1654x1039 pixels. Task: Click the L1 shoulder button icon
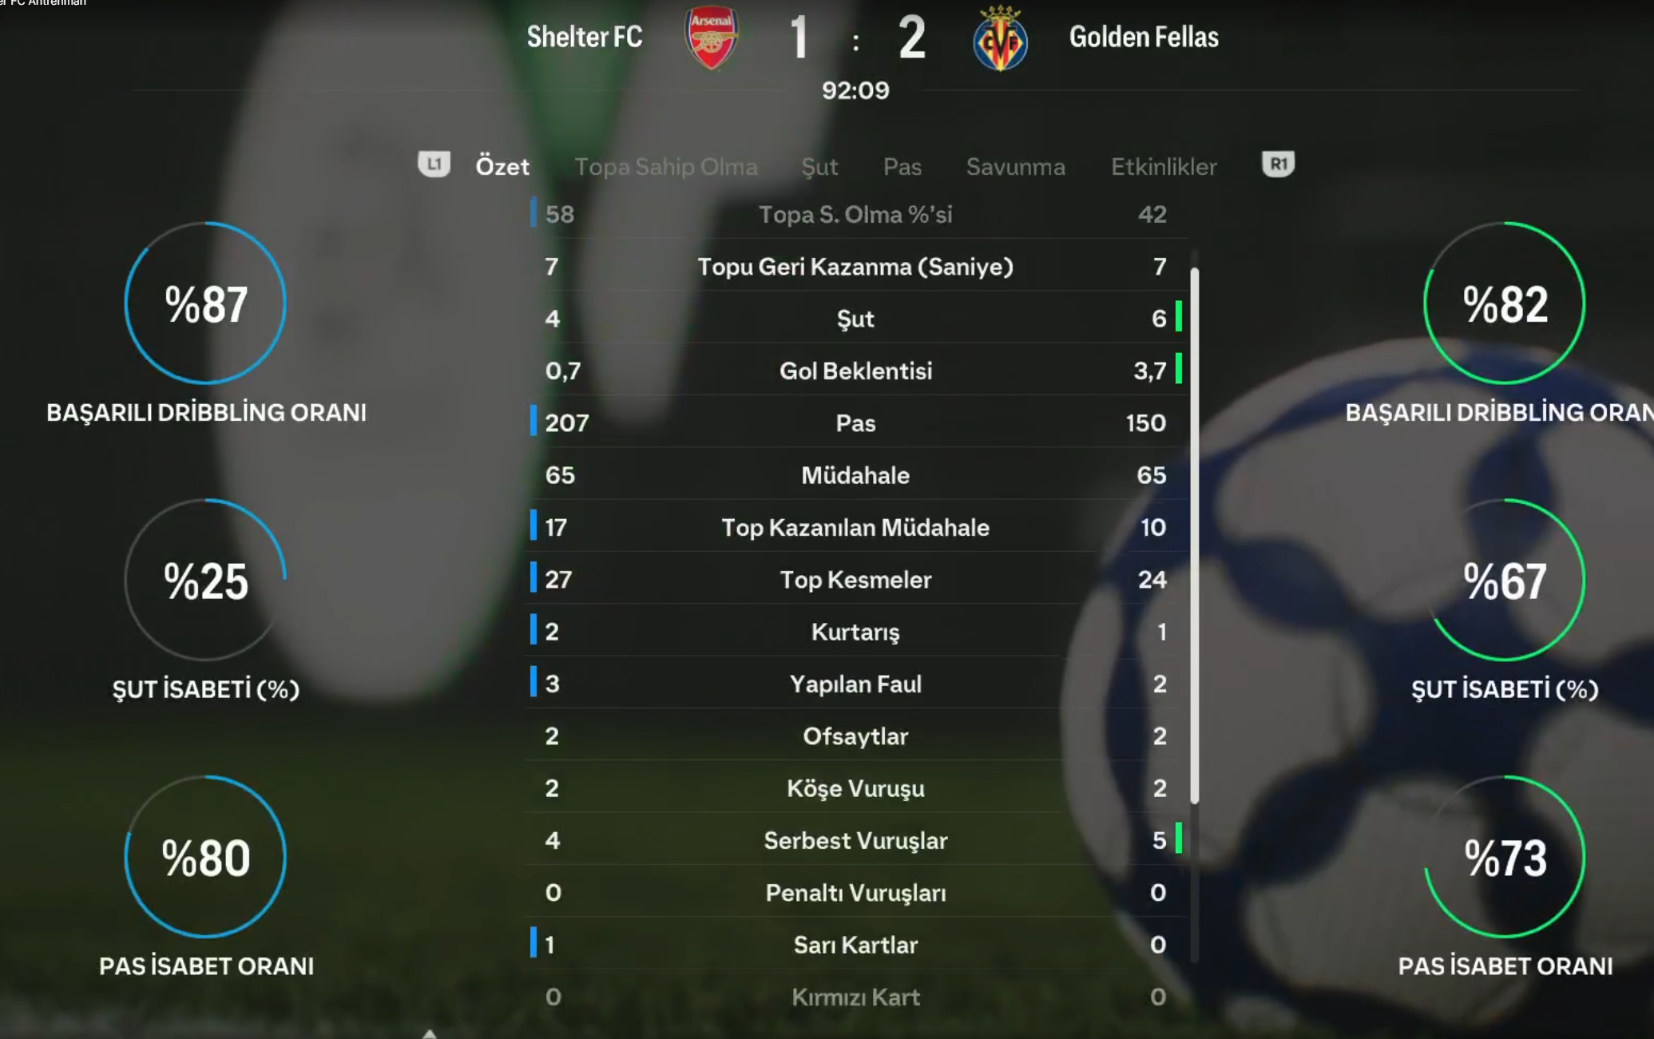point(434,165)
